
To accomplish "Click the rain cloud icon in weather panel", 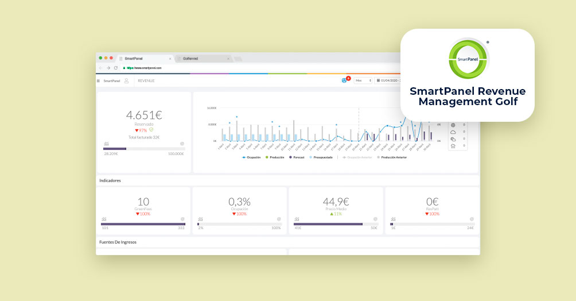I will (453, 146).
